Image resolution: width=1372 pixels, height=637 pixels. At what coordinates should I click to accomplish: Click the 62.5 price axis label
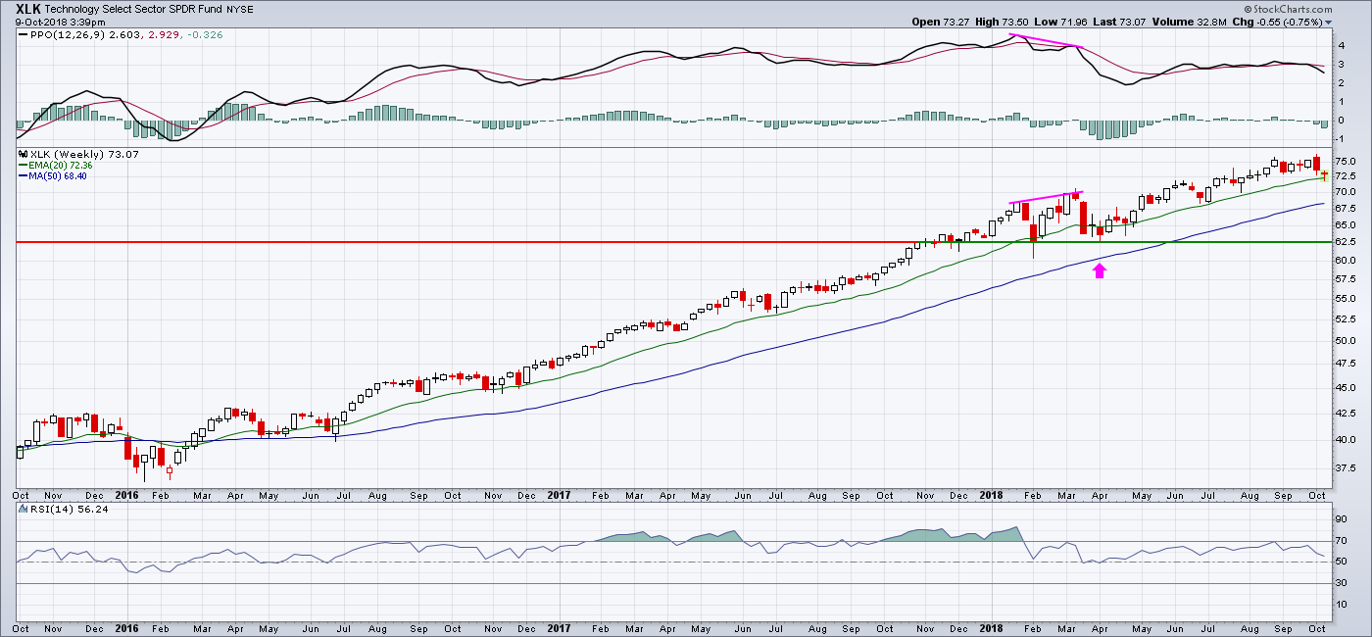(1347, 241)
